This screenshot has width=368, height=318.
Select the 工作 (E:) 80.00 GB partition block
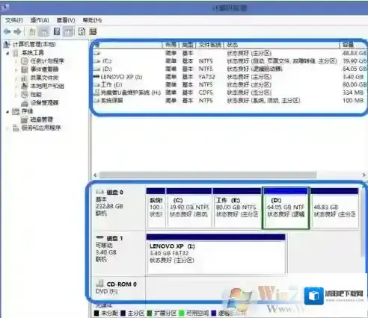coord(237,208)
